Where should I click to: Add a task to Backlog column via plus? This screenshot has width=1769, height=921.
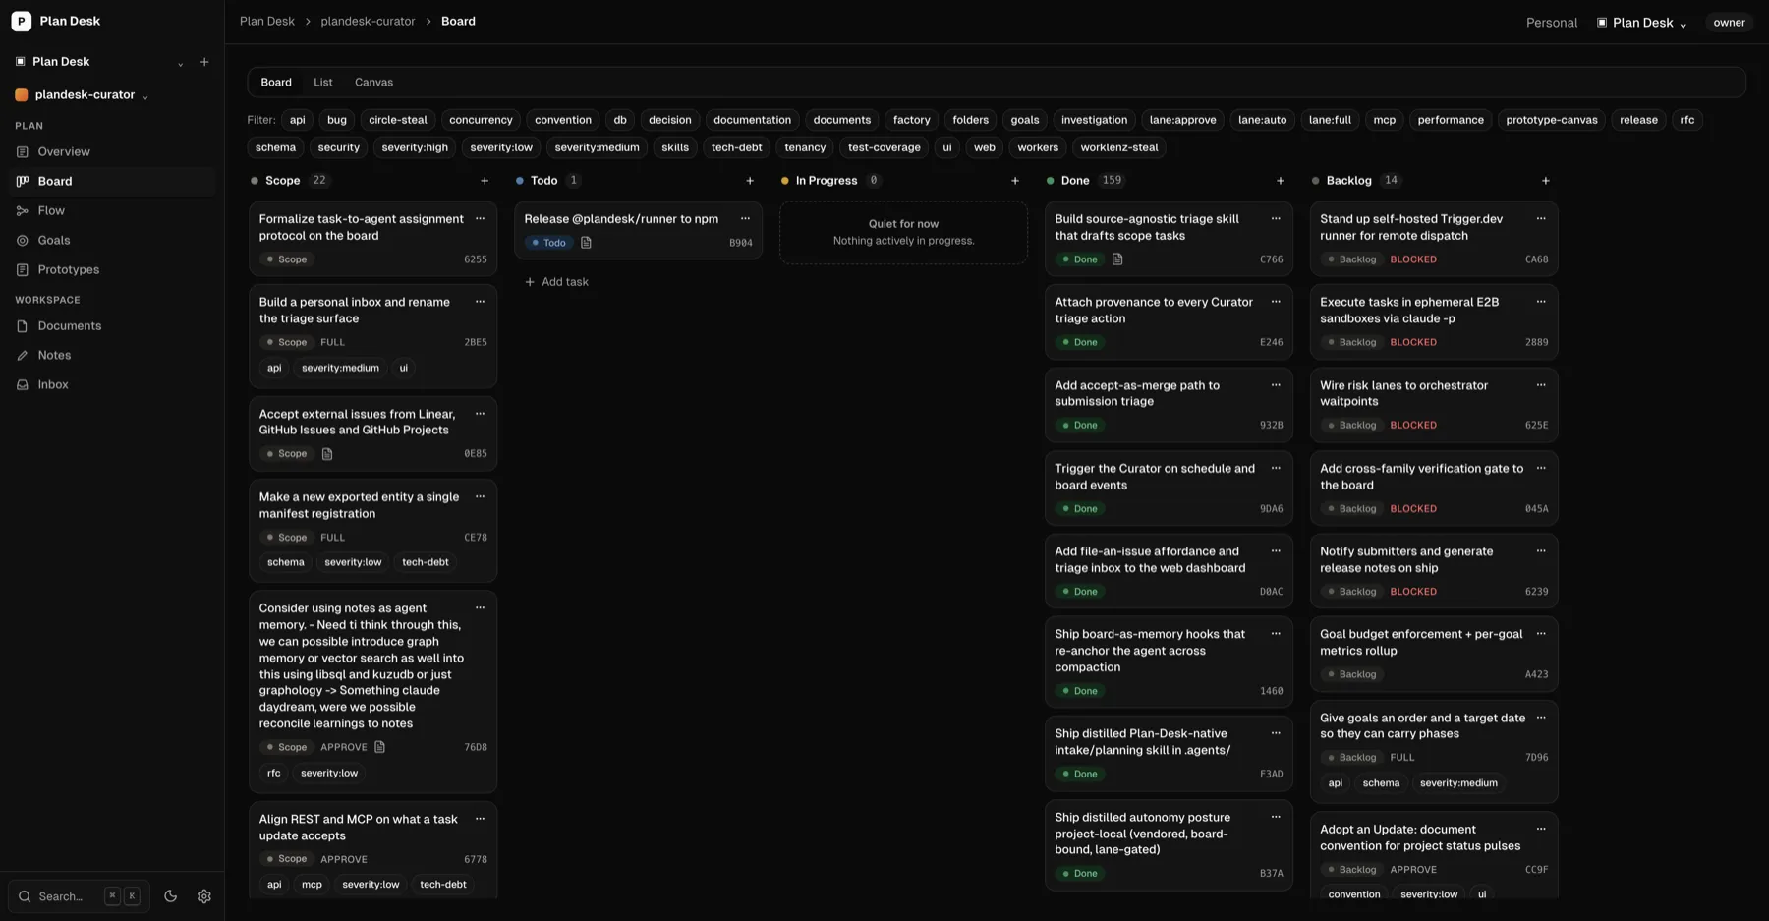[x=1546, y=181]
